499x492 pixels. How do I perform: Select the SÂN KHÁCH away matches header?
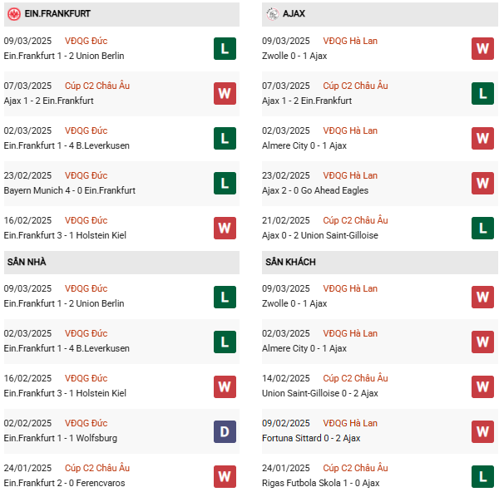[292, 262]
